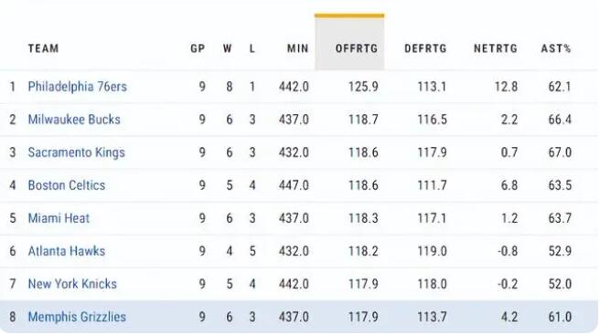This screenshot has width=600, height=334.
Task: Sort table by W column header
Action: point(228,48)
